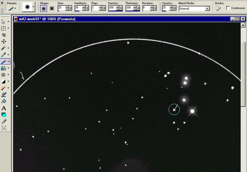Open the Rotation slider popup arrow
247x172 pixels.
(155, 8)
